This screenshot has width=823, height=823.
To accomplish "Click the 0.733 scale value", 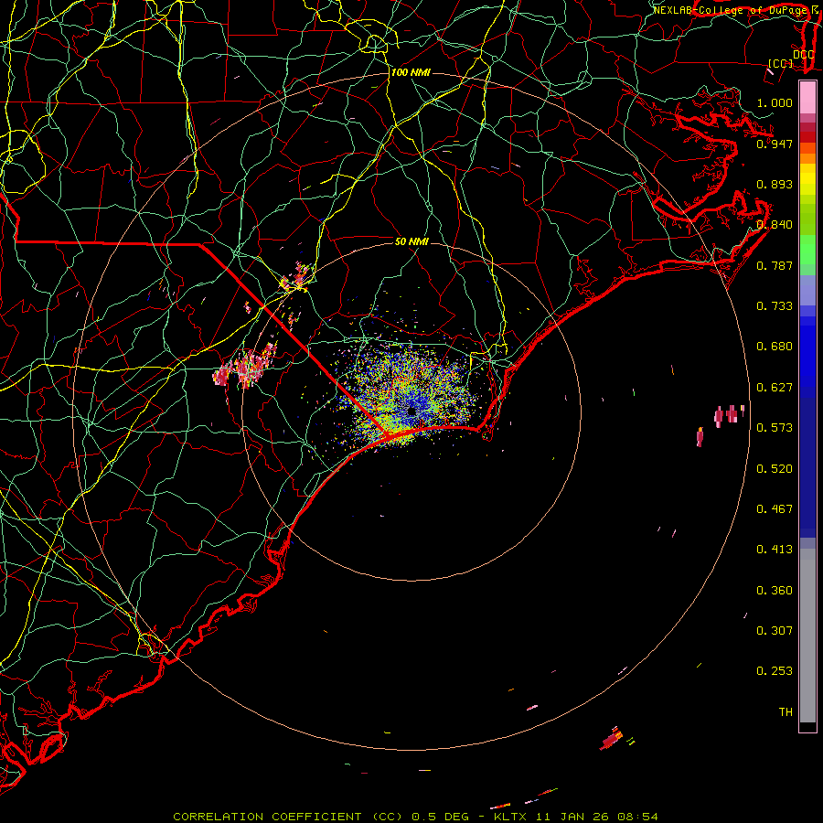I will pos(775,306).
